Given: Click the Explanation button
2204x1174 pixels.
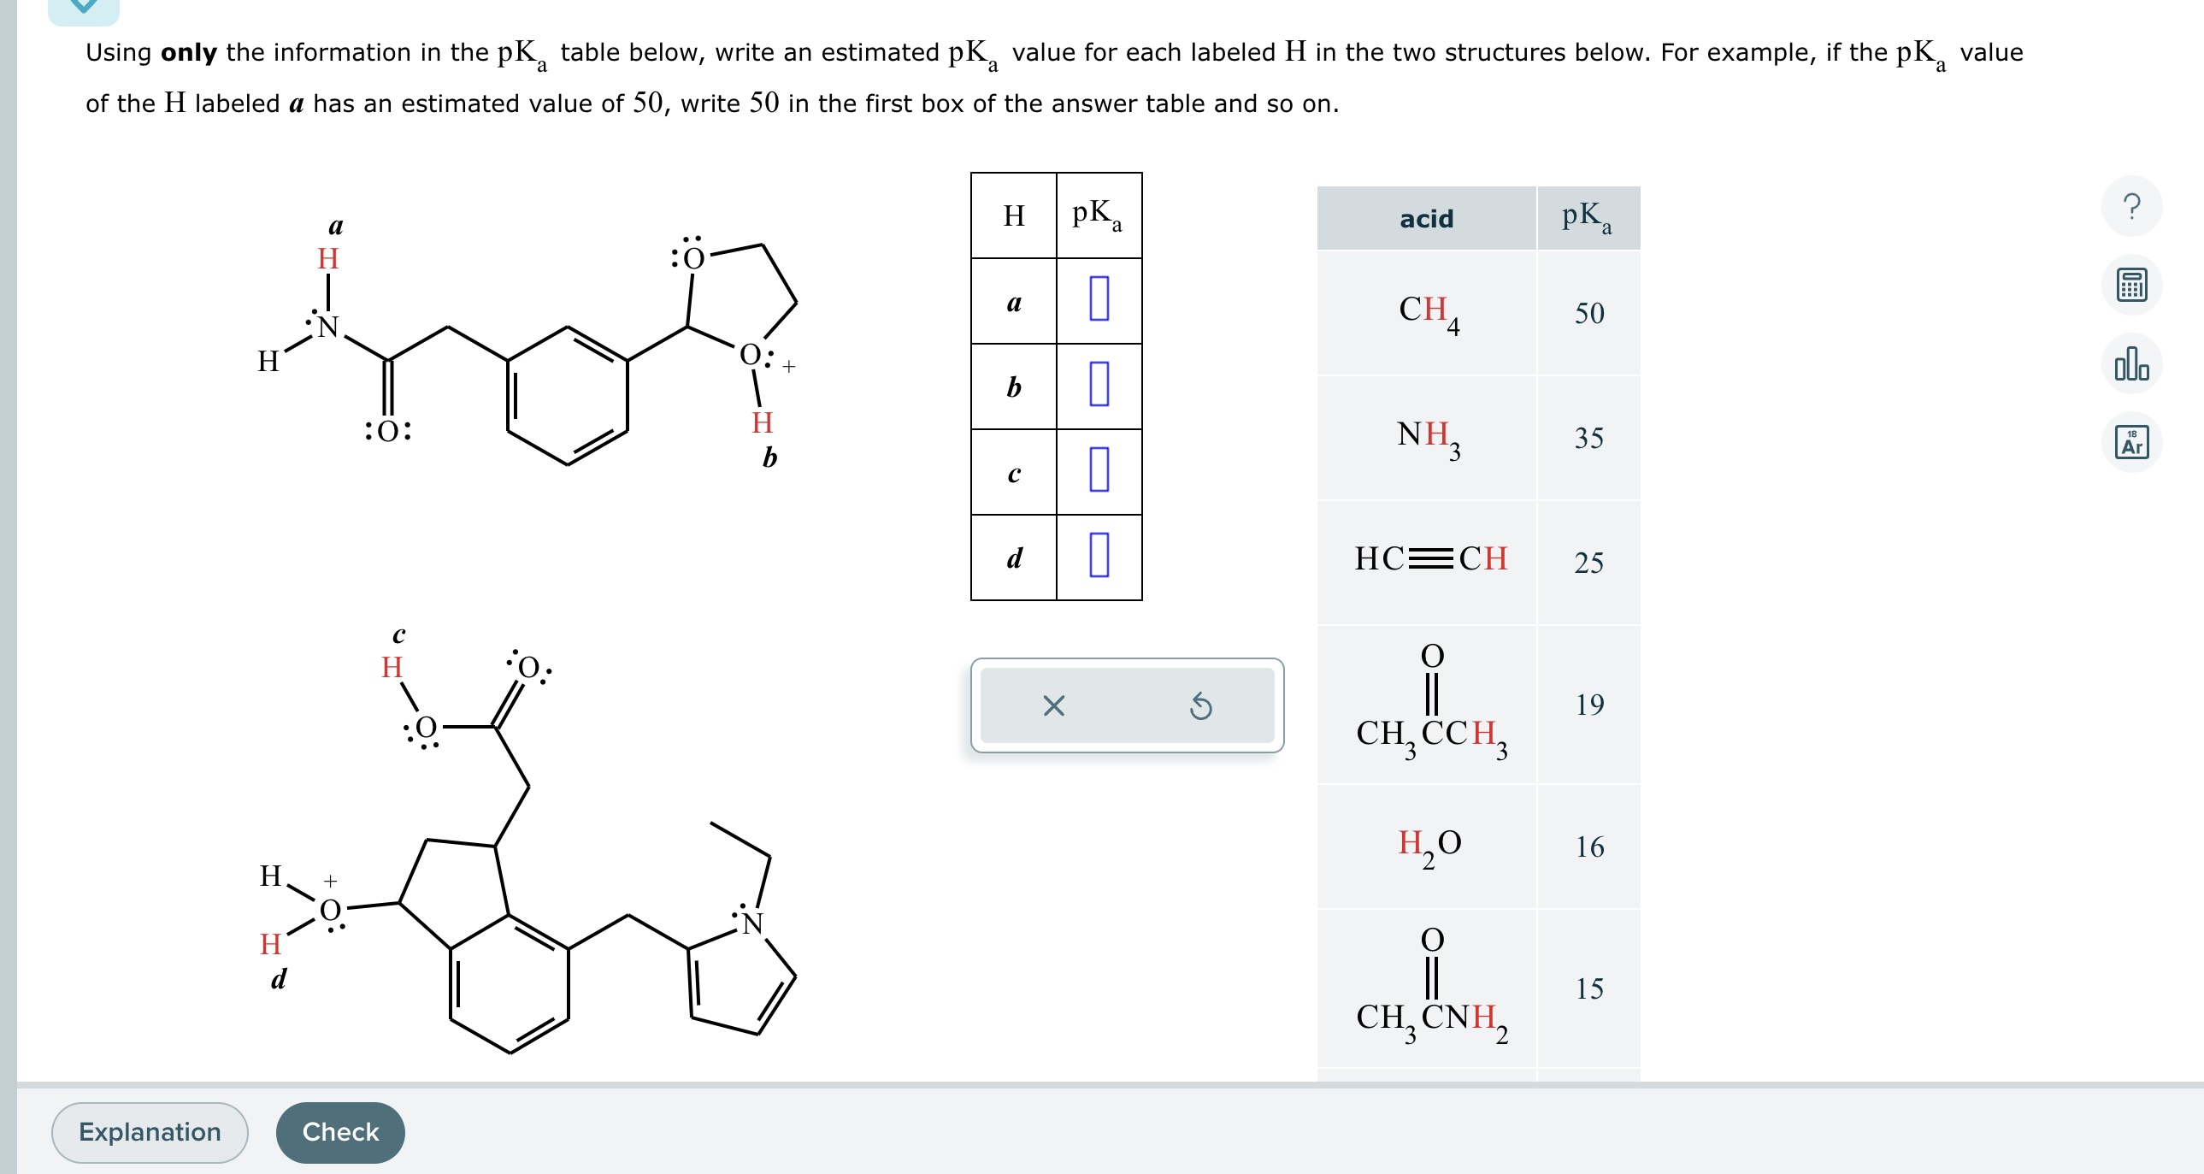Looking at the screenshot, I should click(x=150, y=1131).
